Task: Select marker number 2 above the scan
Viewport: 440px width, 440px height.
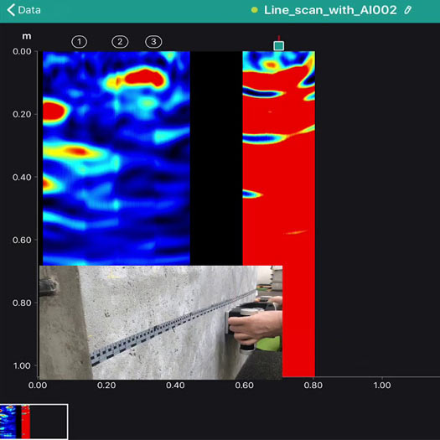Action: tap(120, 42)
